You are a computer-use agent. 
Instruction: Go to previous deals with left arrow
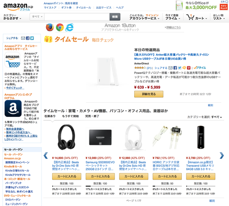pos(46,156)
